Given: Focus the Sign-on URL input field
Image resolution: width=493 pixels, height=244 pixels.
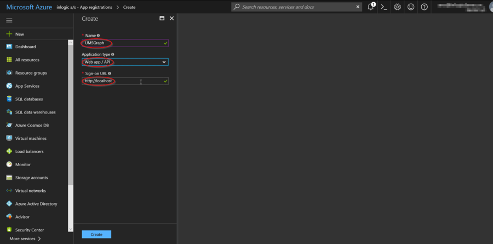Looking at the screenshot, I should click(125, 81).
